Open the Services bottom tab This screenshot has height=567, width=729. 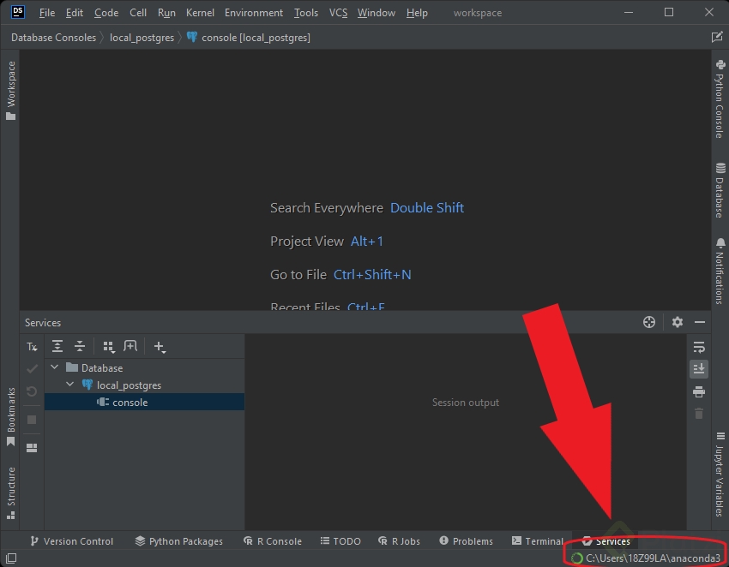606,541
